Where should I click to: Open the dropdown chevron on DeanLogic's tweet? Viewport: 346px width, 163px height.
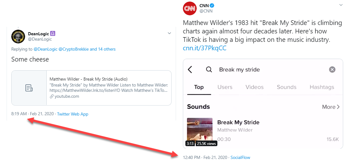point(169,33)
